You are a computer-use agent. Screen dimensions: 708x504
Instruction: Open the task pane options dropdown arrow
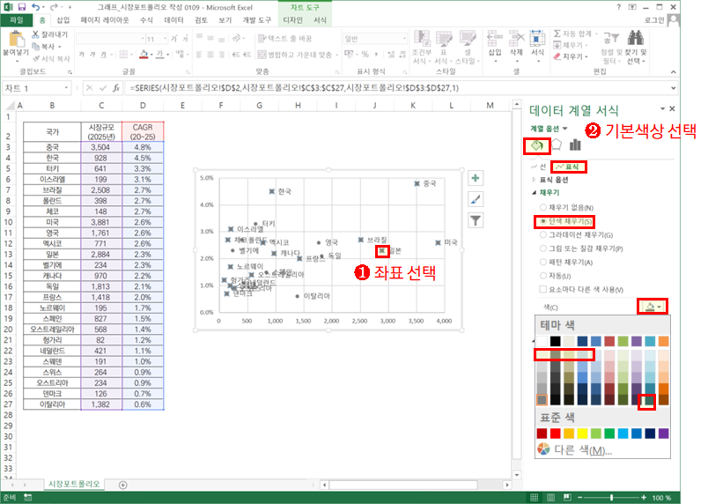click(x=662, y=109)
